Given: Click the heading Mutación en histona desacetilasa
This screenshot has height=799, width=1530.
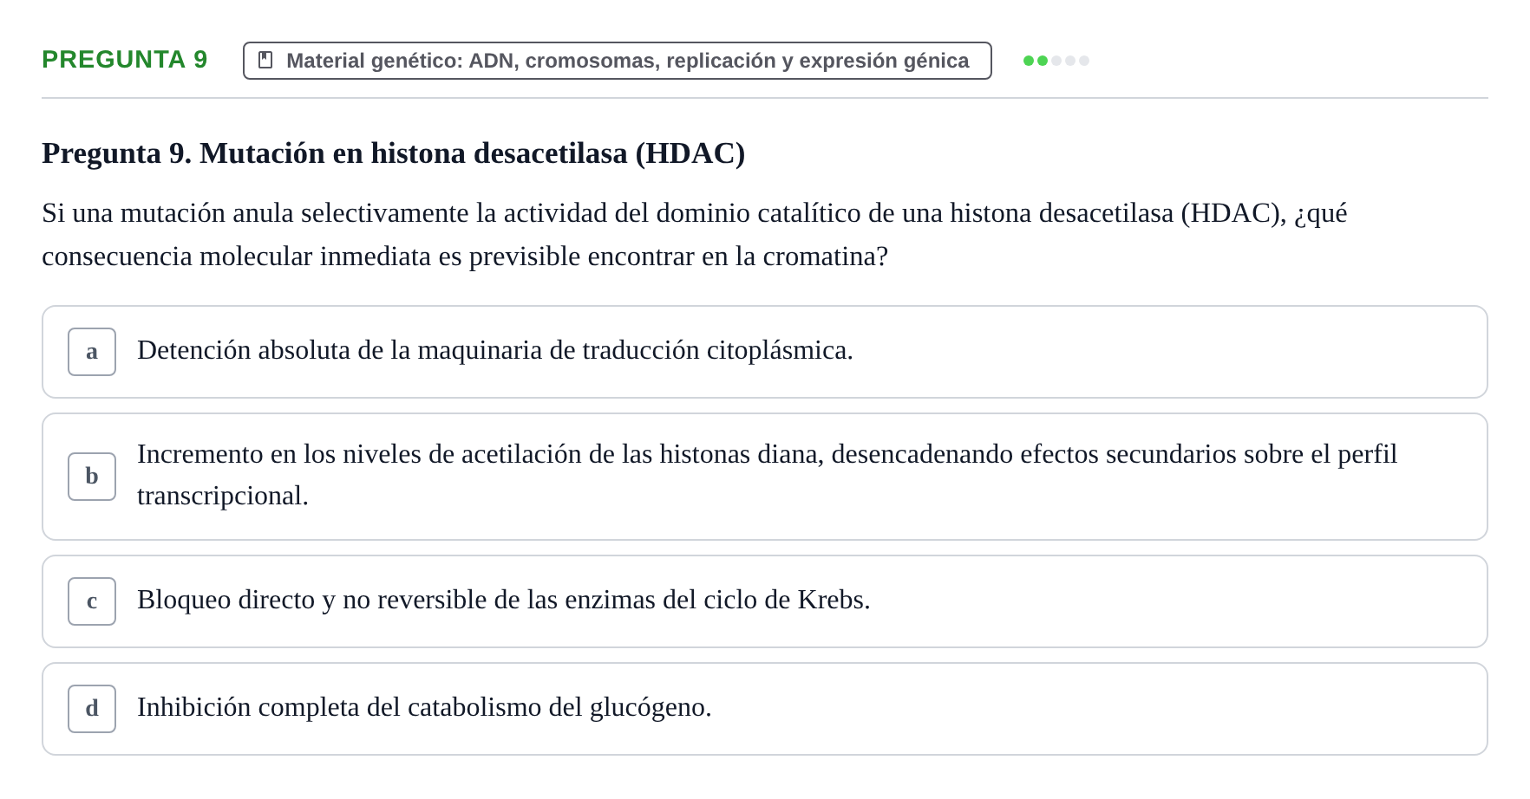Looking at the screenshot, I should 394,153.
